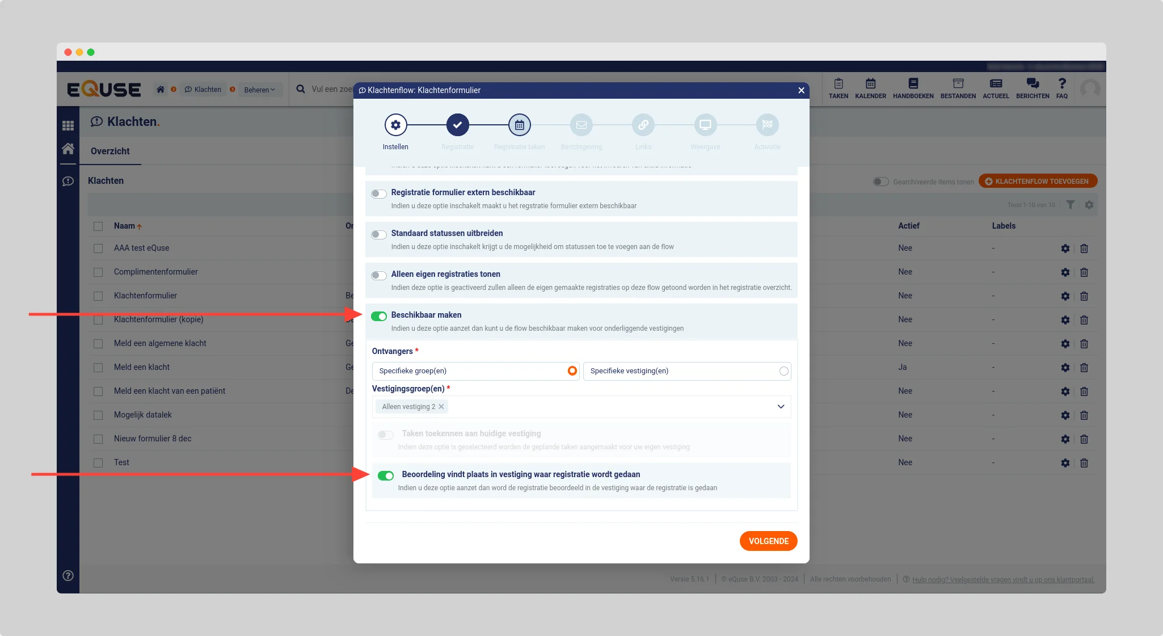Switch to the Overzicht tab
Screen dimensions: 1163x636
pyautogui.click(x=110, y=151)
